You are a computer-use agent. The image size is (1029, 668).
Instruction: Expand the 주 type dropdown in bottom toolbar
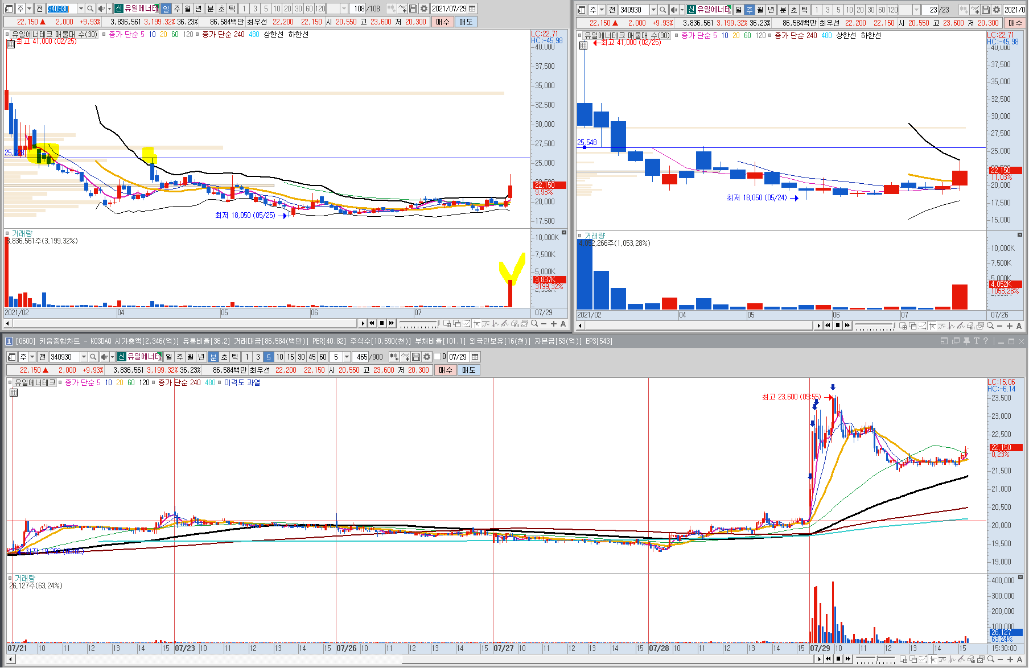[x=32, y=357]
